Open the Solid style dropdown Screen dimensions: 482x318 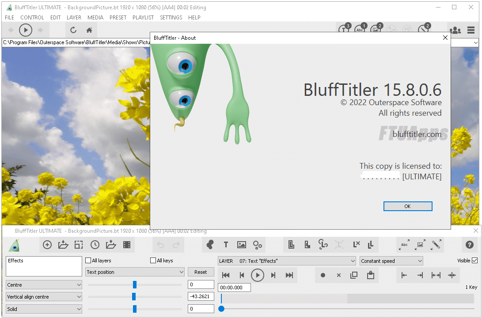(44, 309)
